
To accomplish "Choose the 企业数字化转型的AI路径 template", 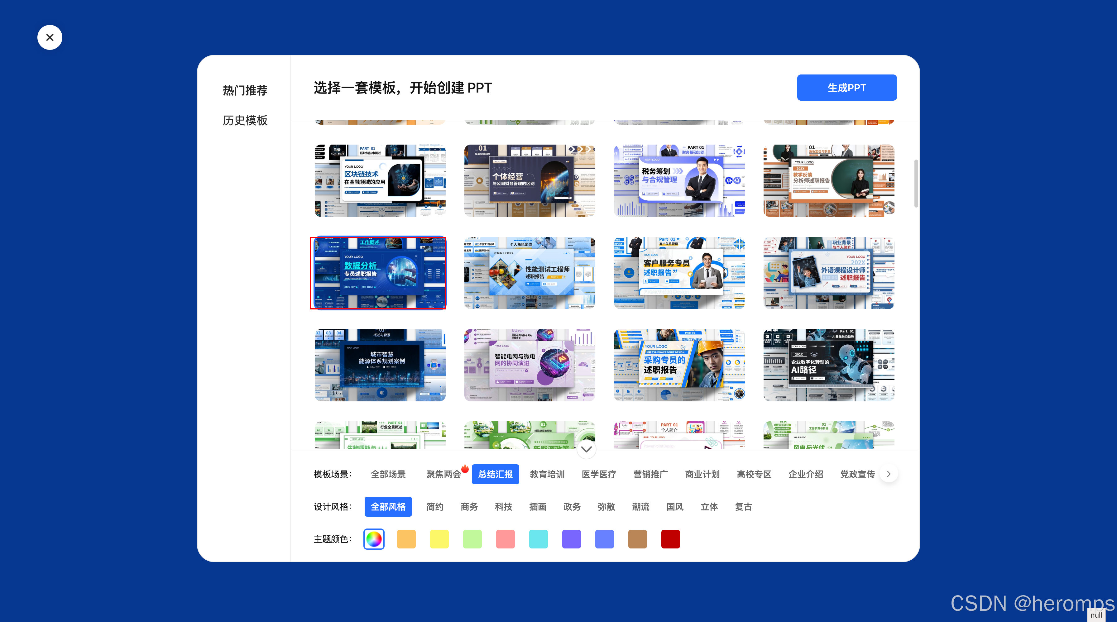I will pos(828,365).
